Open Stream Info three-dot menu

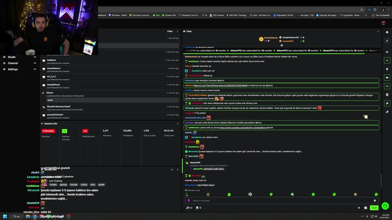point(178,170)
